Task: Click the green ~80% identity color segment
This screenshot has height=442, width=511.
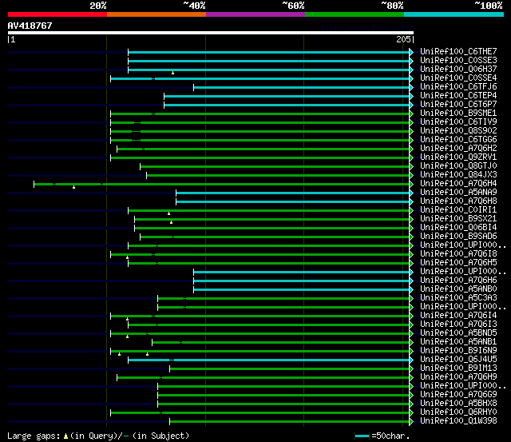Action: click(x=355, y=14)
